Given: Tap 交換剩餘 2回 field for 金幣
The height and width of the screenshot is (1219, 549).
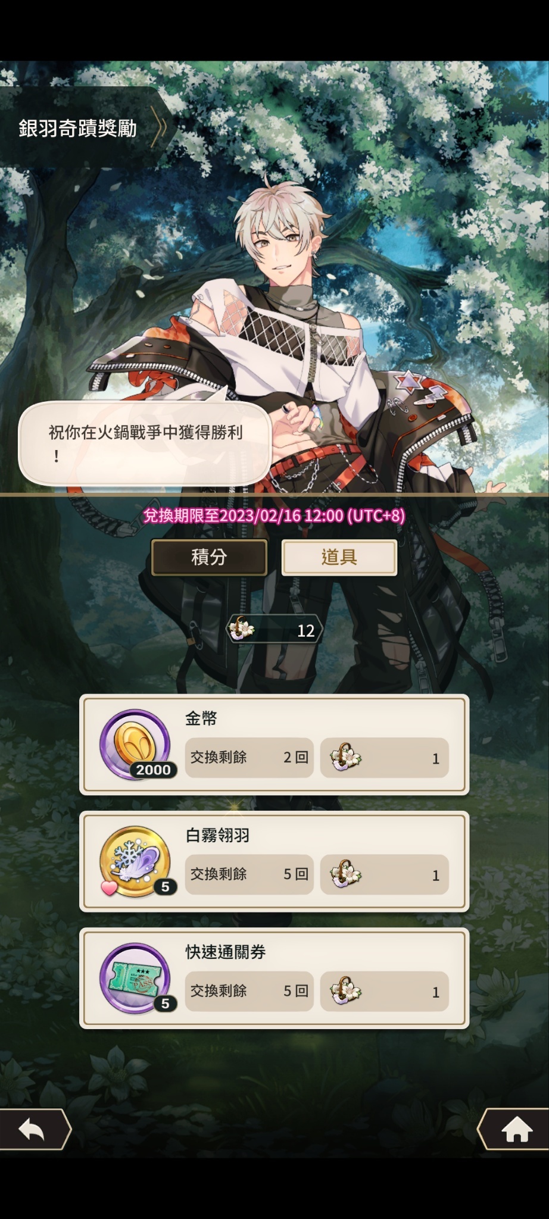Looking at the screenshot, I should [249, 758].
